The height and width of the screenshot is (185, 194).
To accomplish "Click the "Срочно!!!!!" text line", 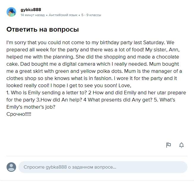I will (19, 114).
